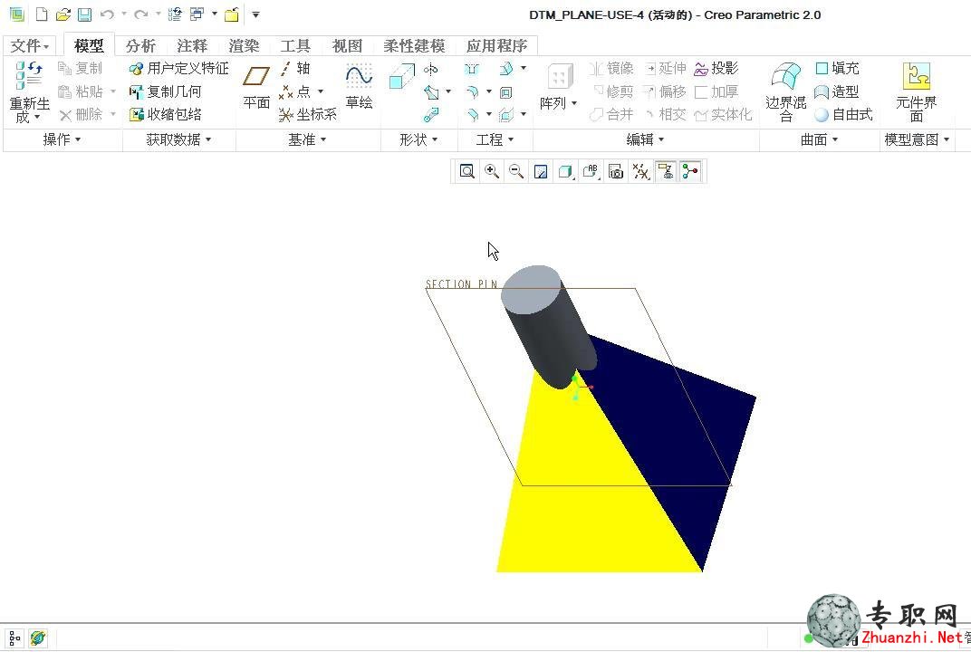Expand the 基准 datum group
This screenshot has width=971, height=652.
click(x=307, y=140)
